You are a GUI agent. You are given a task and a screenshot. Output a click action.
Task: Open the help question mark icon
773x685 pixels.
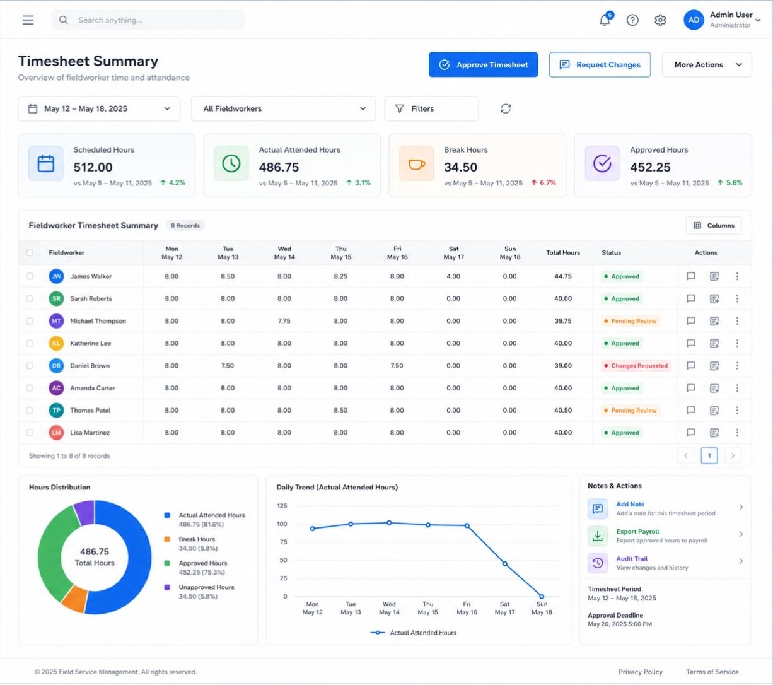[x=632, y=20]
